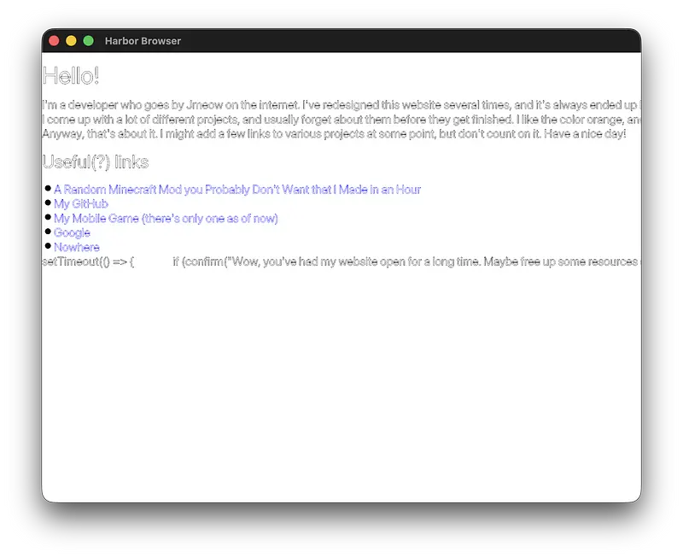
Task: Click the setTimeout script text line
Action: pyautogui.click(x=341, y=261)
